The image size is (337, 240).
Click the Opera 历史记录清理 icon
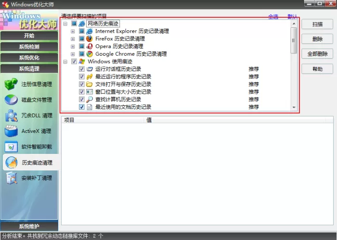tap(90, 46)
